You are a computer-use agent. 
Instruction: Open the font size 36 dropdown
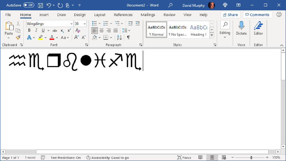point(85,24)
